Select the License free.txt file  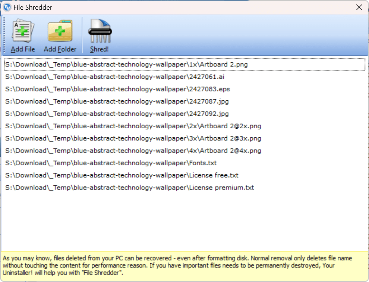point(122,175)
